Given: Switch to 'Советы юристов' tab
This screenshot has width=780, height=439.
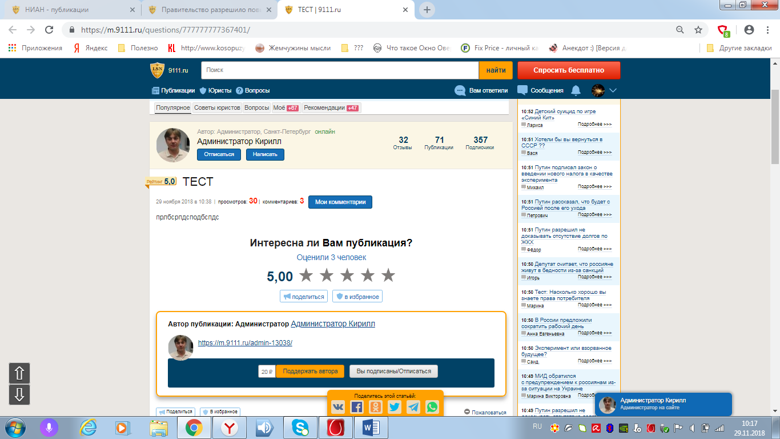Looking at the screenshot, I should coord(217,107).
